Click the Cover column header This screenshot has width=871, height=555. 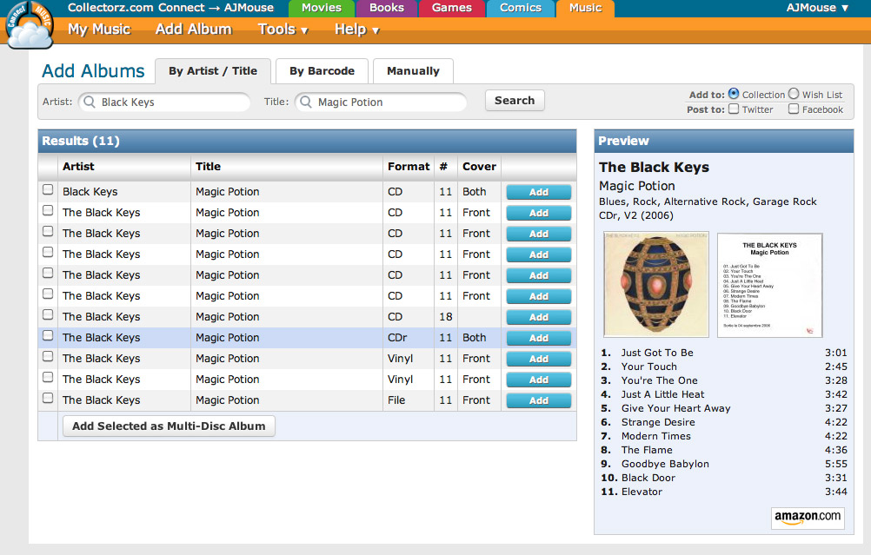click(x=479, y=167)
